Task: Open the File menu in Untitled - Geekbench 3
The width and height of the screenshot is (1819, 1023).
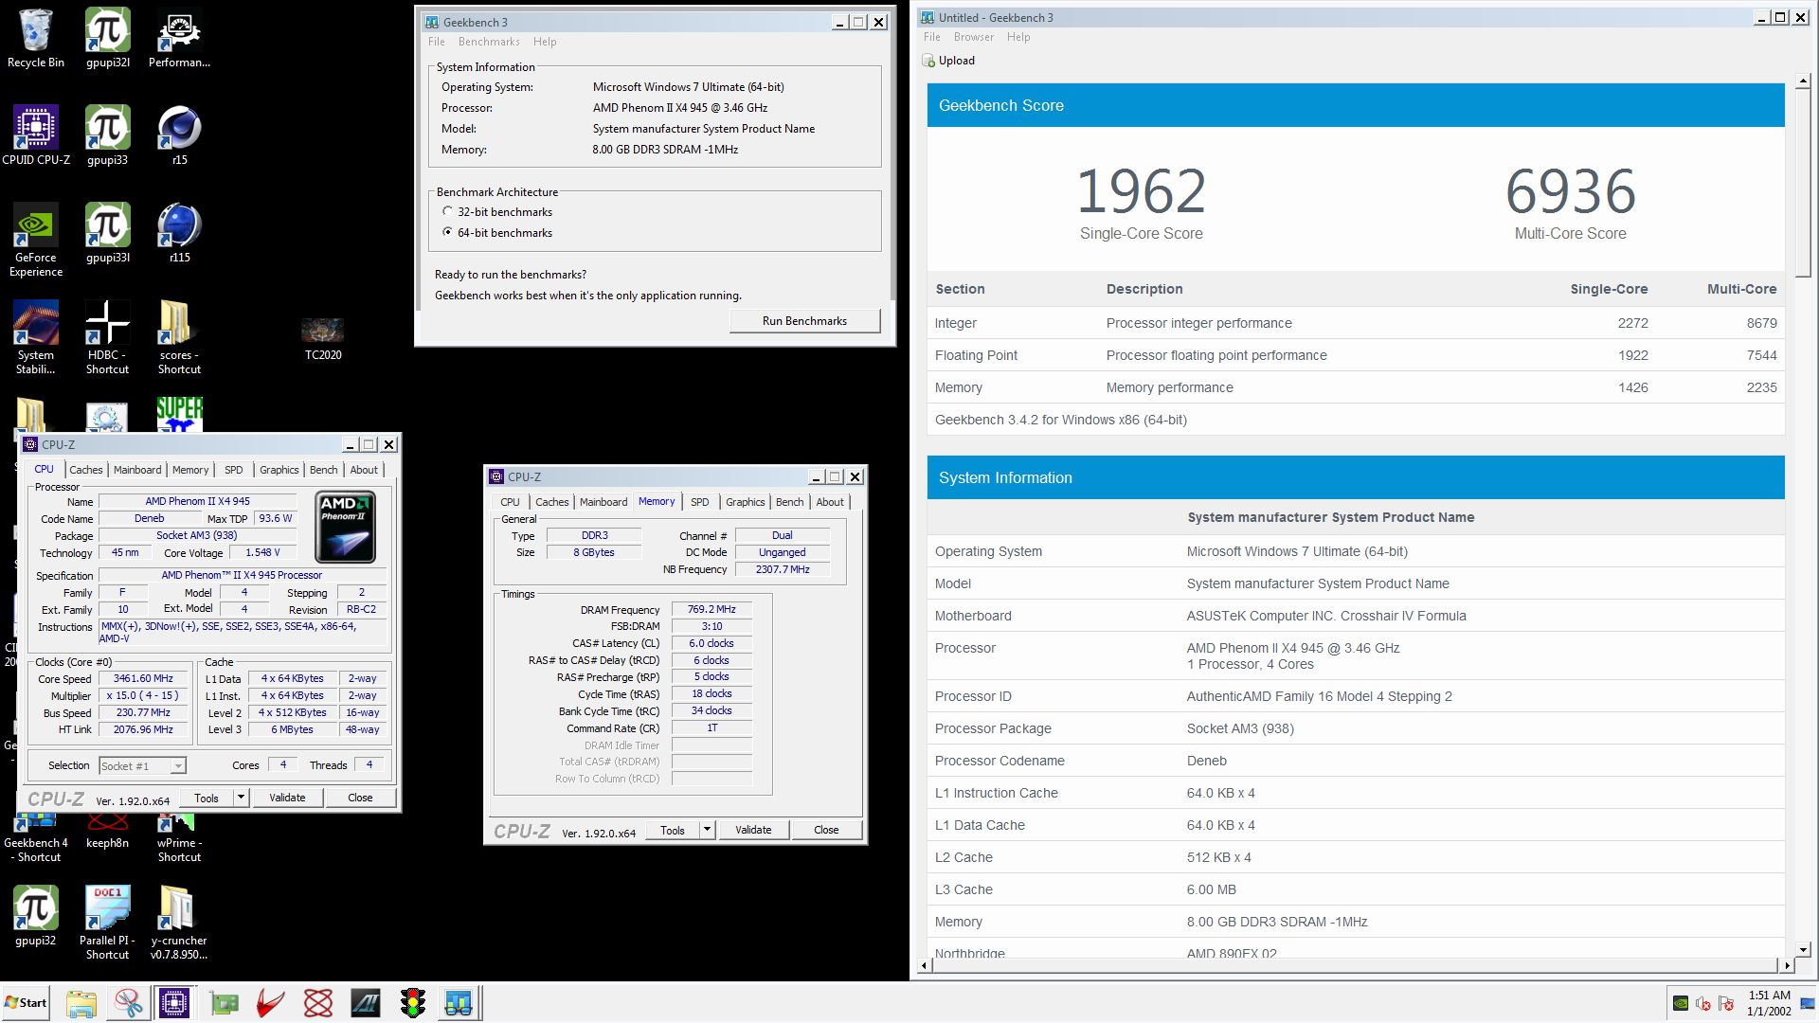Action: click(x=932, y=37)
